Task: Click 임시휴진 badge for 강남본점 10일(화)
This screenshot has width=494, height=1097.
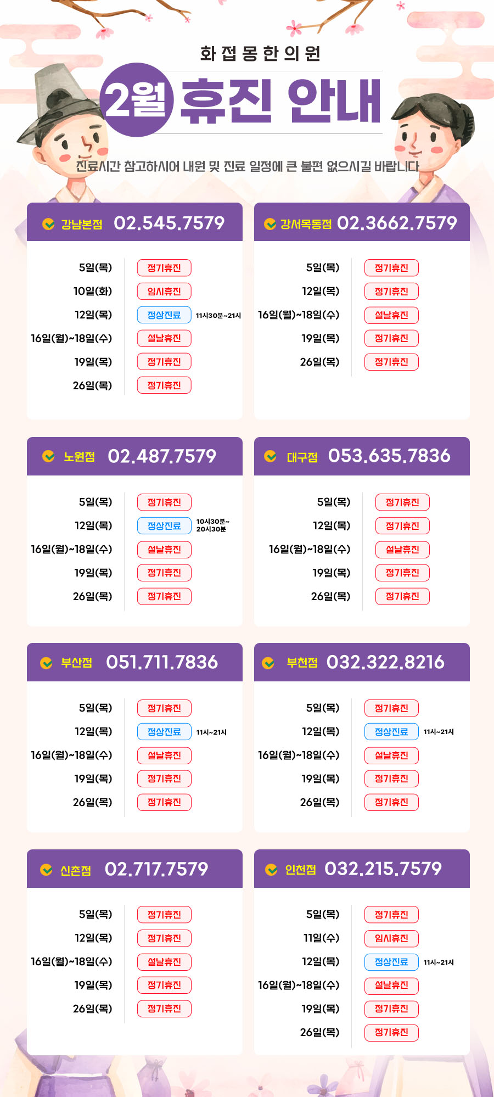Action: click(x=164, y=292)
